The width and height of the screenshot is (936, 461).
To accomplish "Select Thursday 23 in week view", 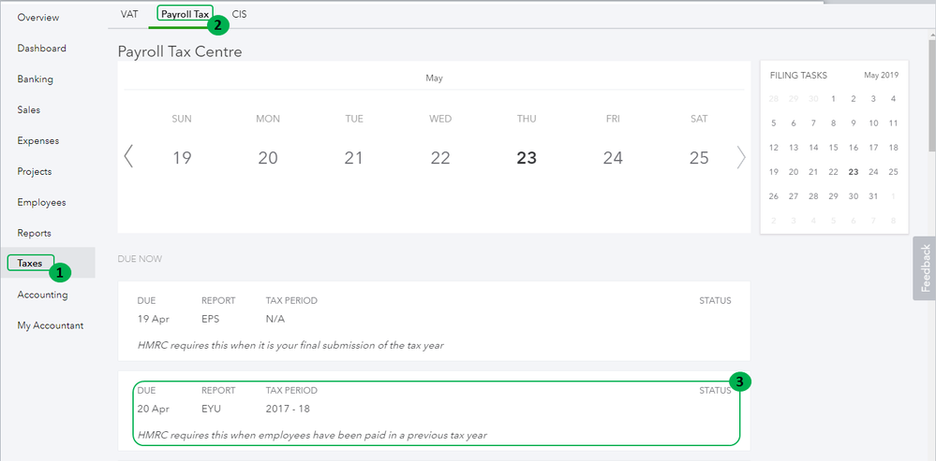I will point(527,158).
